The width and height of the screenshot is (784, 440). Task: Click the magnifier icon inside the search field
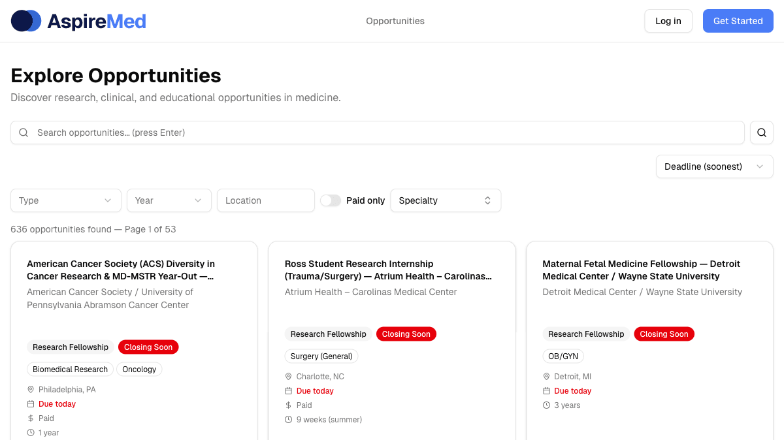[23, 132]
